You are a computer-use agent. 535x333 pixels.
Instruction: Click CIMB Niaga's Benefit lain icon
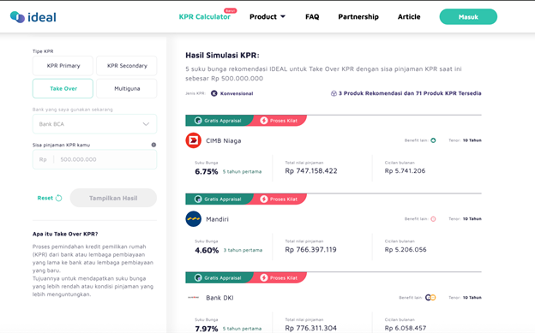coord(433,140)
